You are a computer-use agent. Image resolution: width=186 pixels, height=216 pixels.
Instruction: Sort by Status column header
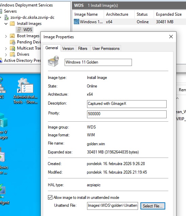[144, 14]
